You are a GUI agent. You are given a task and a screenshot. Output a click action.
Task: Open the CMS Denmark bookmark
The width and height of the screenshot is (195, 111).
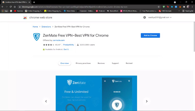tap(165, 11)
